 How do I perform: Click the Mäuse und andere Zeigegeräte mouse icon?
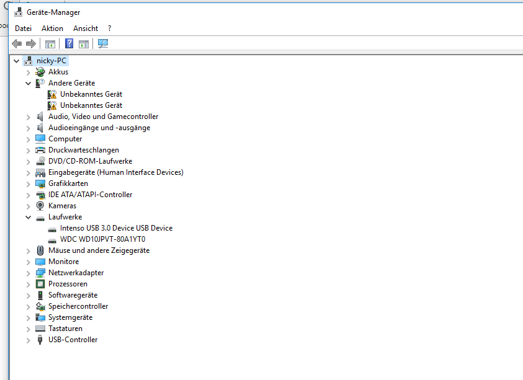[40, 250]
